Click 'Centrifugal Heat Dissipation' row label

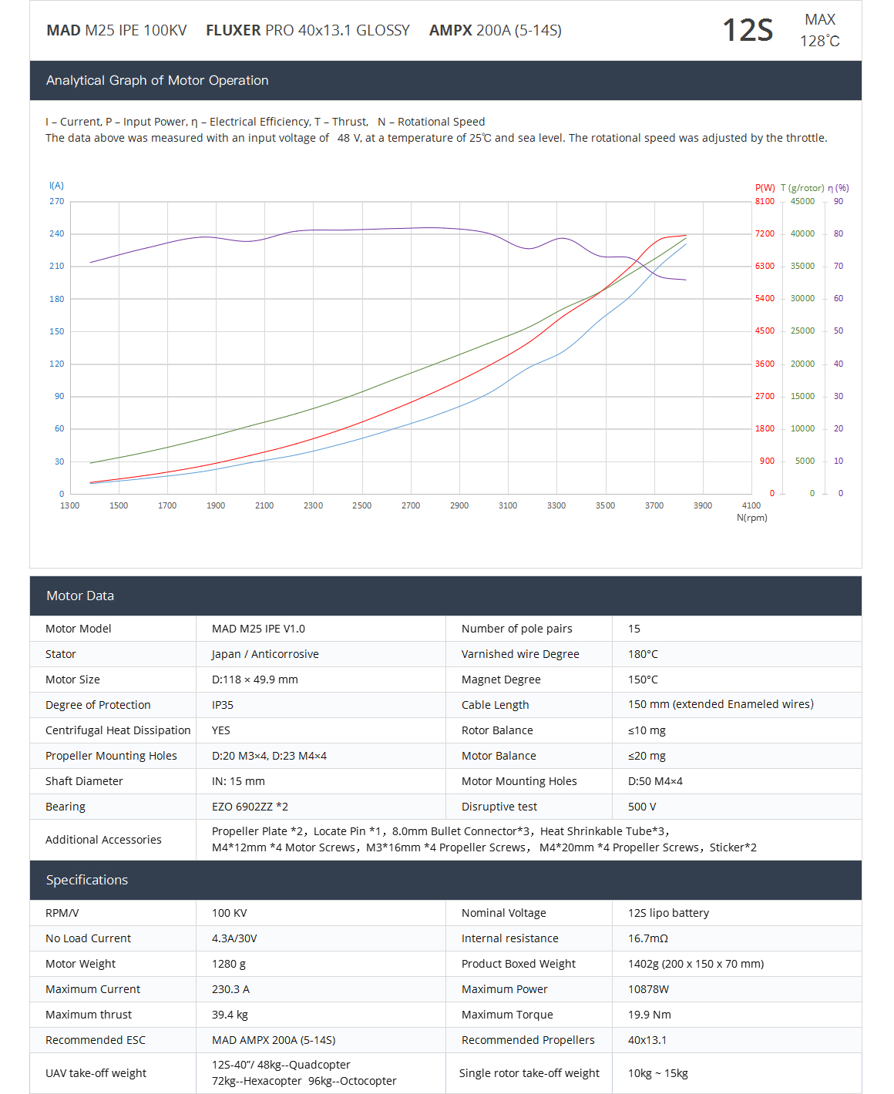point(118,730)
